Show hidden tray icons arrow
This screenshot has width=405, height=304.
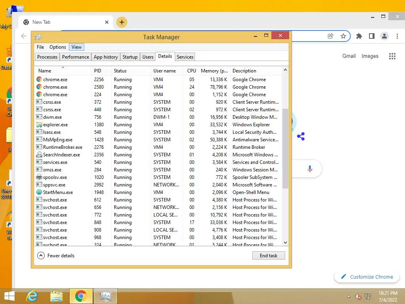coord(349,296)
